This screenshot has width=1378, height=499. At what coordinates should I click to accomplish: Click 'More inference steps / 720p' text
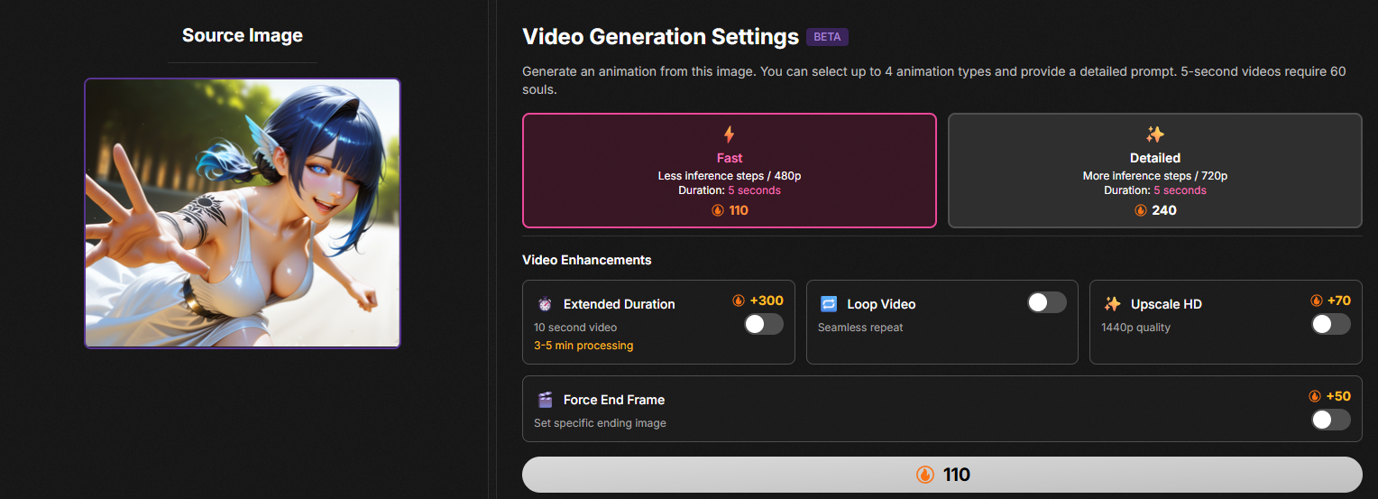(x=1155, y=176)
